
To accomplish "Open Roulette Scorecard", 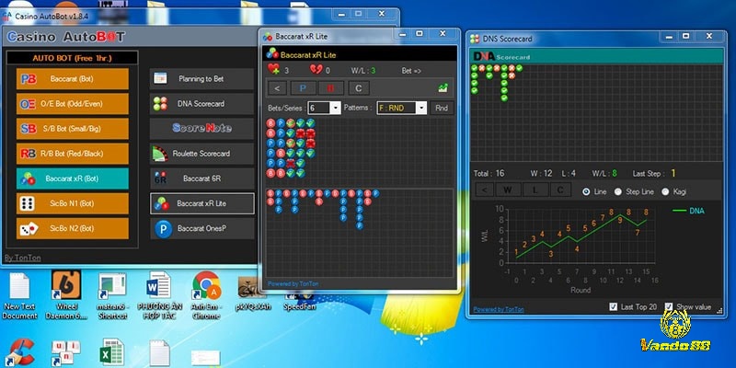I will [x=201, y=154].
